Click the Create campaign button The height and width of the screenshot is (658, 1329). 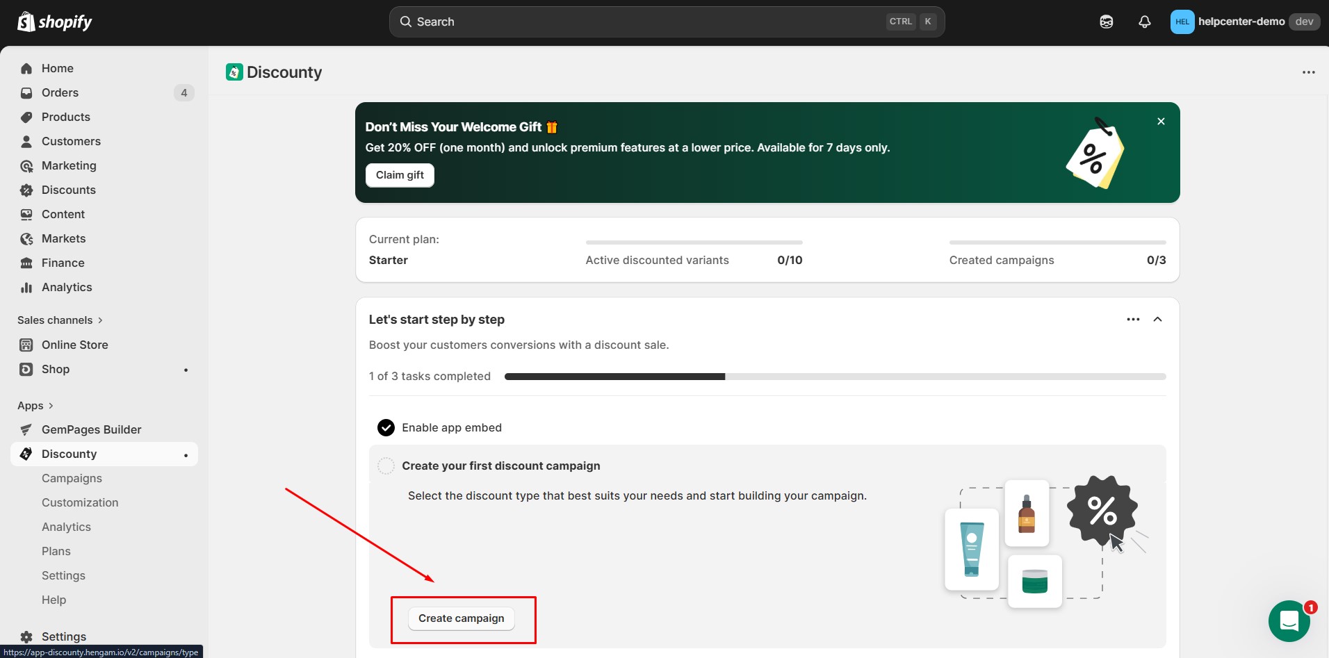(x=462, y=618)
